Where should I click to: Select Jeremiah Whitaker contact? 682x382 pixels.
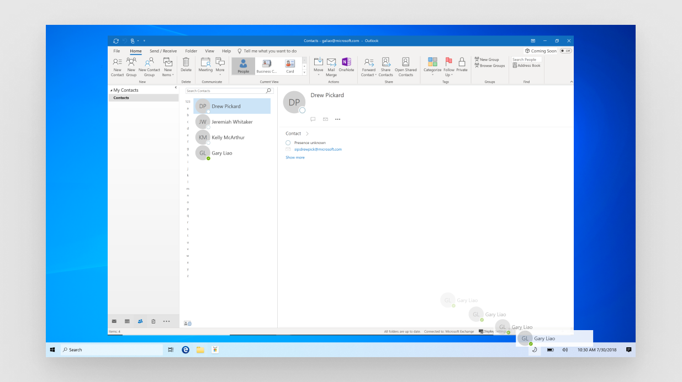tap(232, 122)
